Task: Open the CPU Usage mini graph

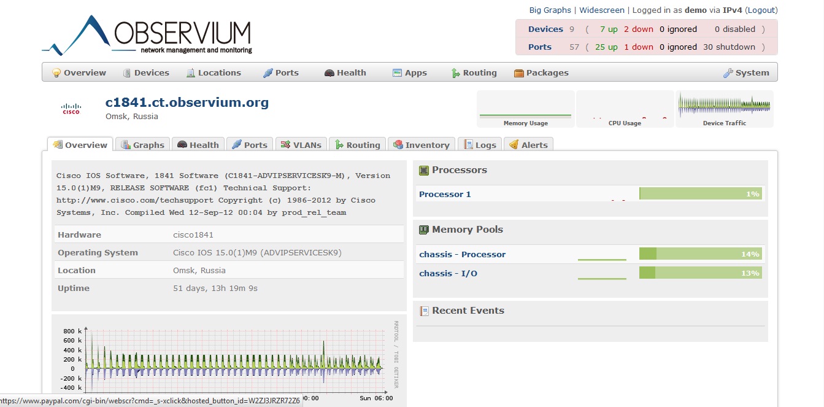Action: tap(625, 109)
